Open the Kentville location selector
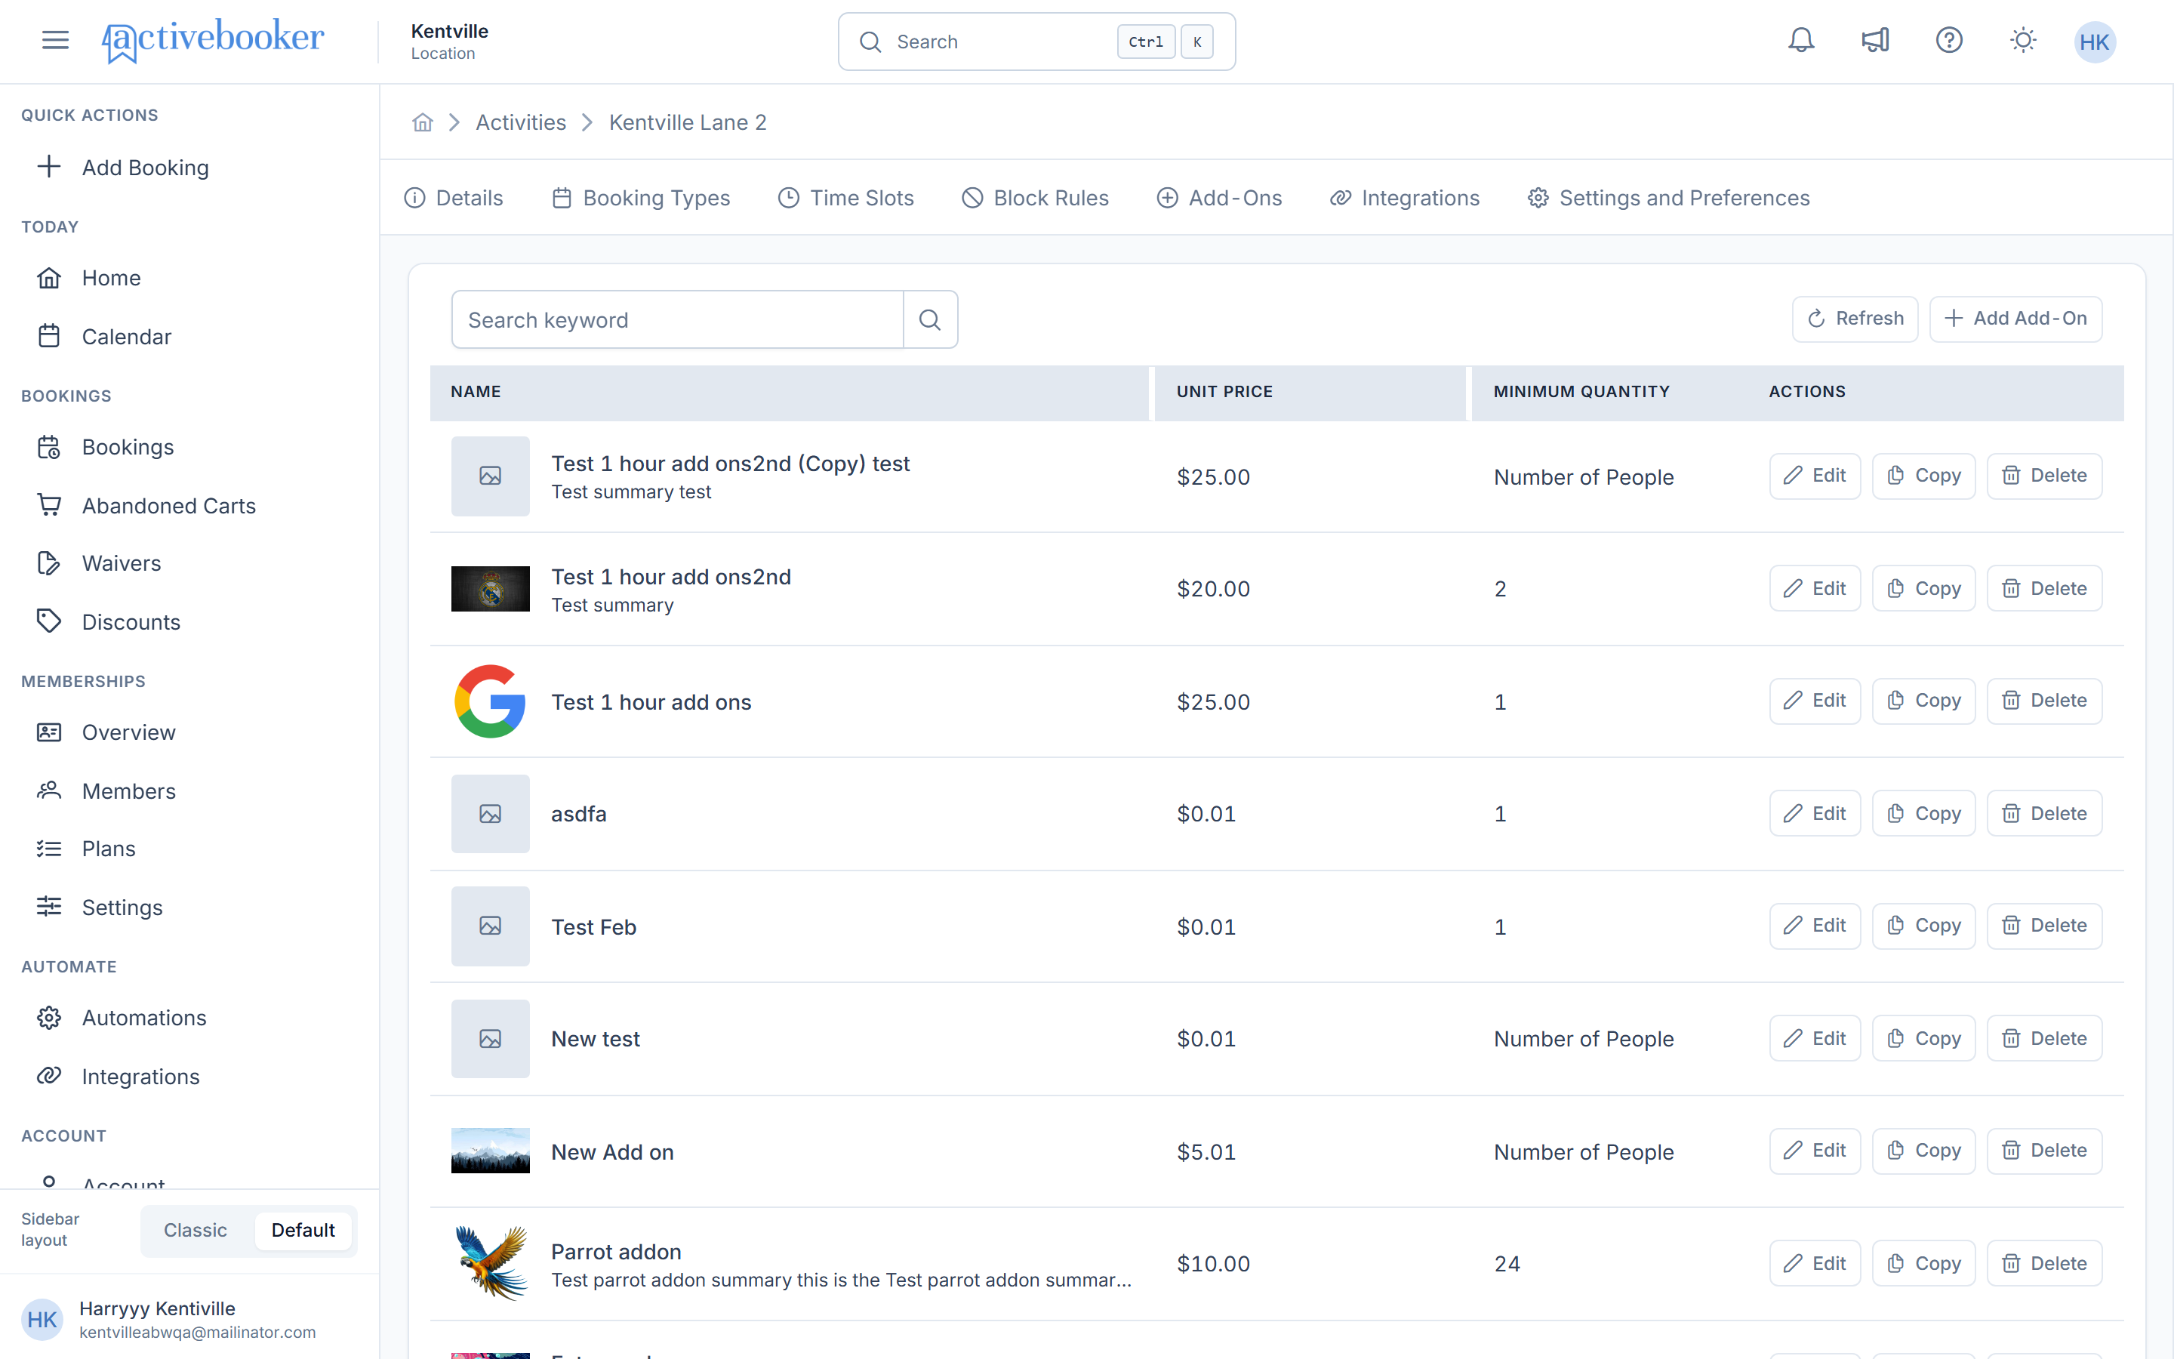The image size is (2174, 1359). (449, 42)
